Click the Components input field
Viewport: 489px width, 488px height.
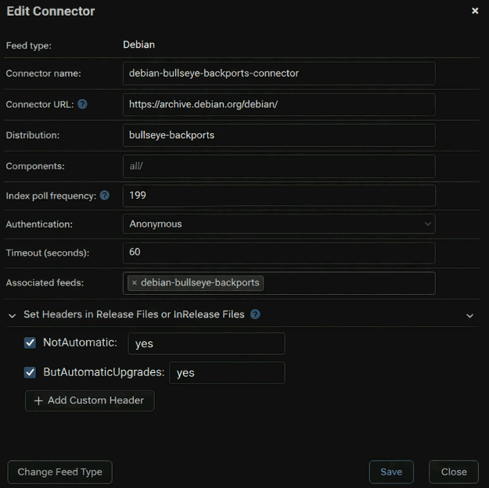point(279,166)
